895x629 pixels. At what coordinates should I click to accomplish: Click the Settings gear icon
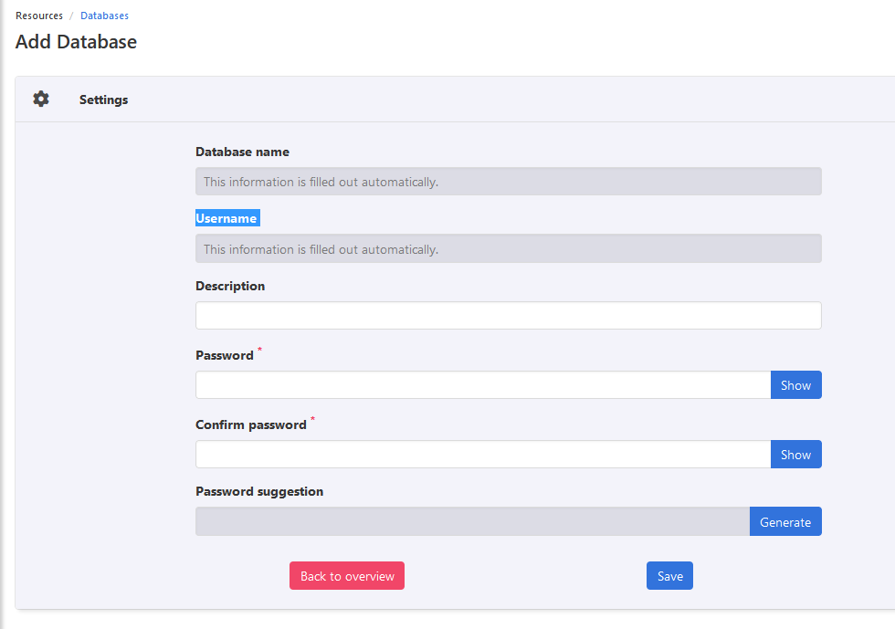point(41,100)
